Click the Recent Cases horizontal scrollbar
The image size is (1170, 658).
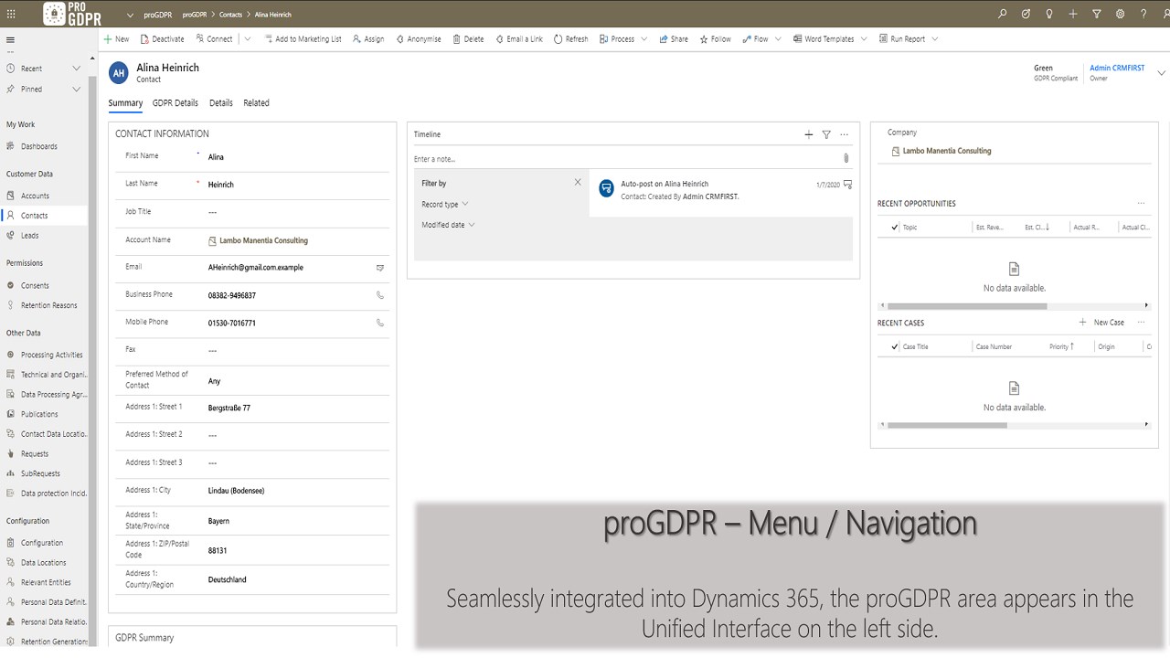tap(947, 425)
